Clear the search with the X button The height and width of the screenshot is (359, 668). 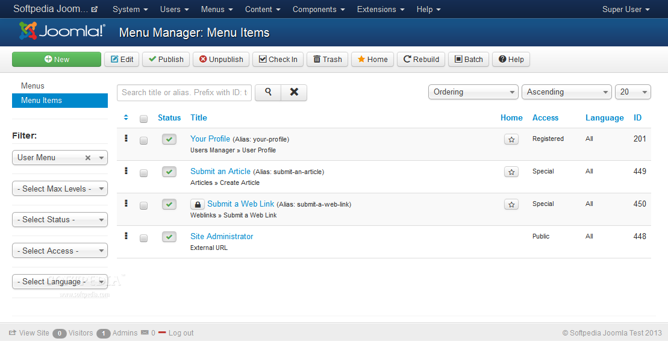coord(294,92)
